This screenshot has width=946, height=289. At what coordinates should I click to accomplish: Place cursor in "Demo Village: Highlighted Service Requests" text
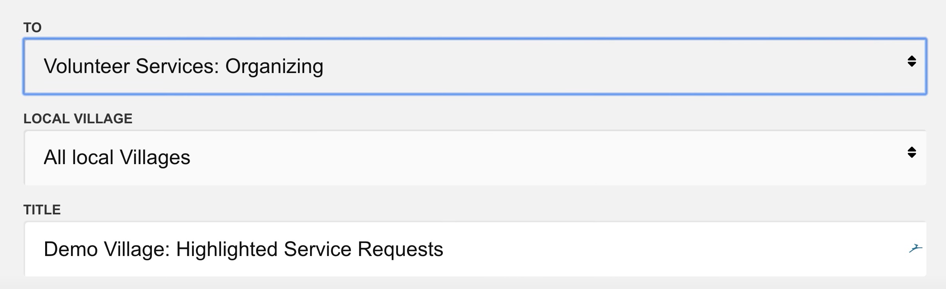243,249
